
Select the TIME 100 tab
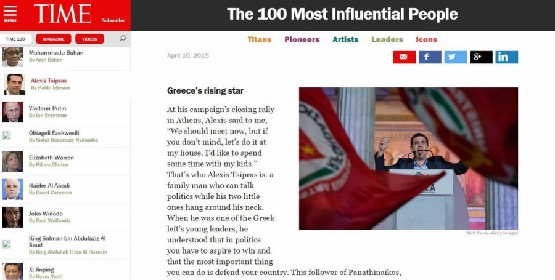(x=15, y=39)
